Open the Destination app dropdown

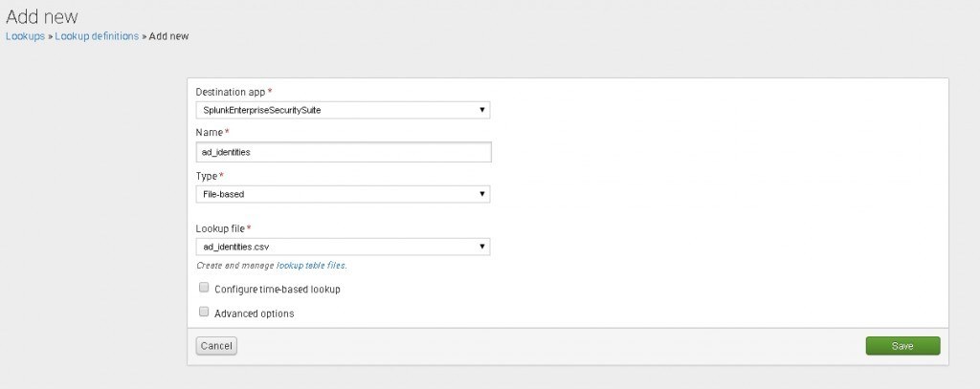click(343, 110)
